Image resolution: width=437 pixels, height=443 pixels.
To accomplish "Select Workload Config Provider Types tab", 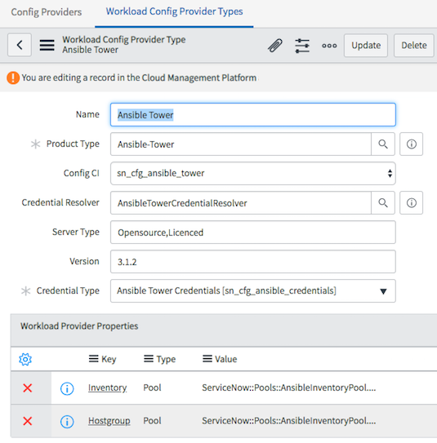I will [x=174, y=11].
